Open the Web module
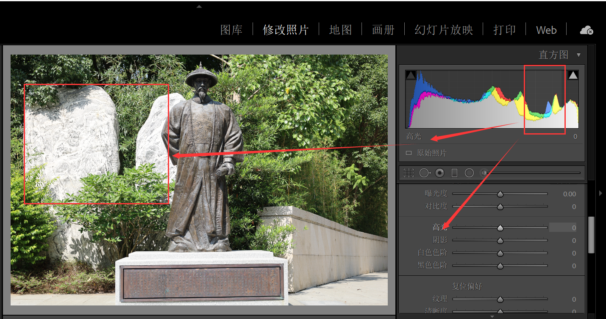Image resolution: width=606 pixels, height=319 pixels. (x=546, y=30)
